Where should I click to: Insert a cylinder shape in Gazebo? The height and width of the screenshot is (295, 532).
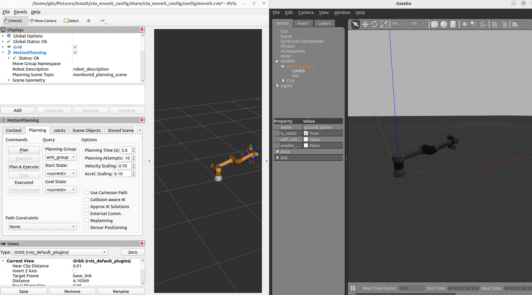453,24
